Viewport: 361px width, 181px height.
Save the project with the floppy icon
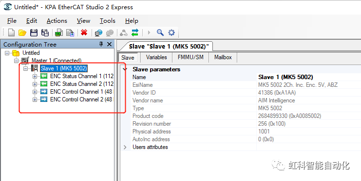pos(34,33)
